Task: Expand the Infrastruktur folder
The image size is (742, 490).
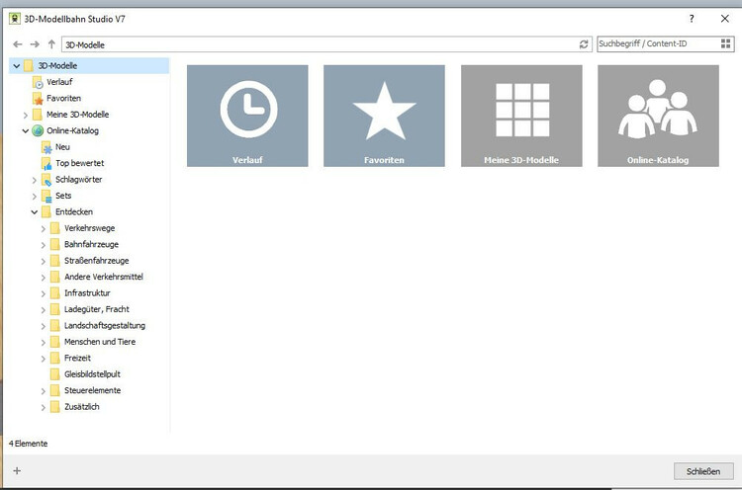Action: tap(44, 293)
